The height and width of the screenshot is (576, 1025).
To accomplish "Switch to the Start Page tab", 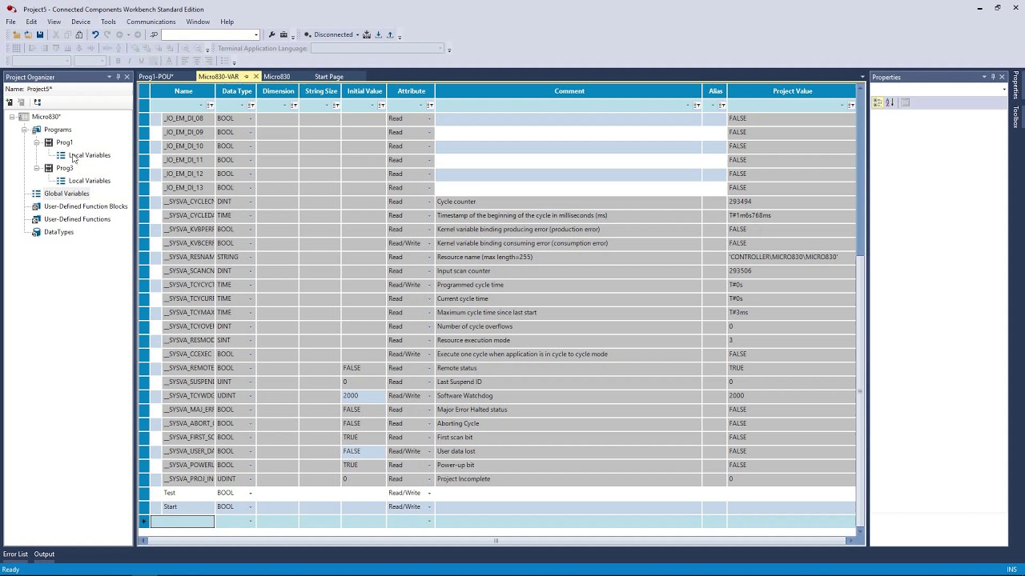I will point(329,77).
